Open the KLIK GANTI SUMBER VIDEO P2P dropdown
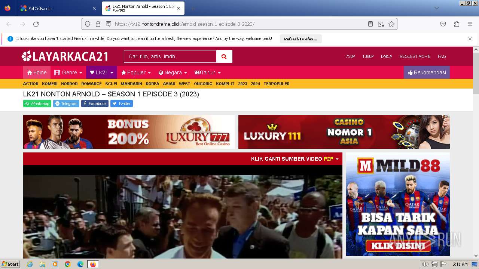Image resolution: width=479 pixels, height=269 pixels. [x=295, y=159]
